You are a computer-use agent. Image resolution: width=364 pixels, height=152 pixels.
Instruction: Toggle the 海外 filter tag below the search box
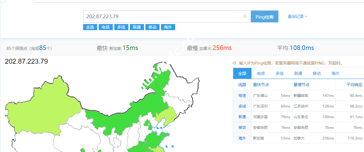pos(168,27)
